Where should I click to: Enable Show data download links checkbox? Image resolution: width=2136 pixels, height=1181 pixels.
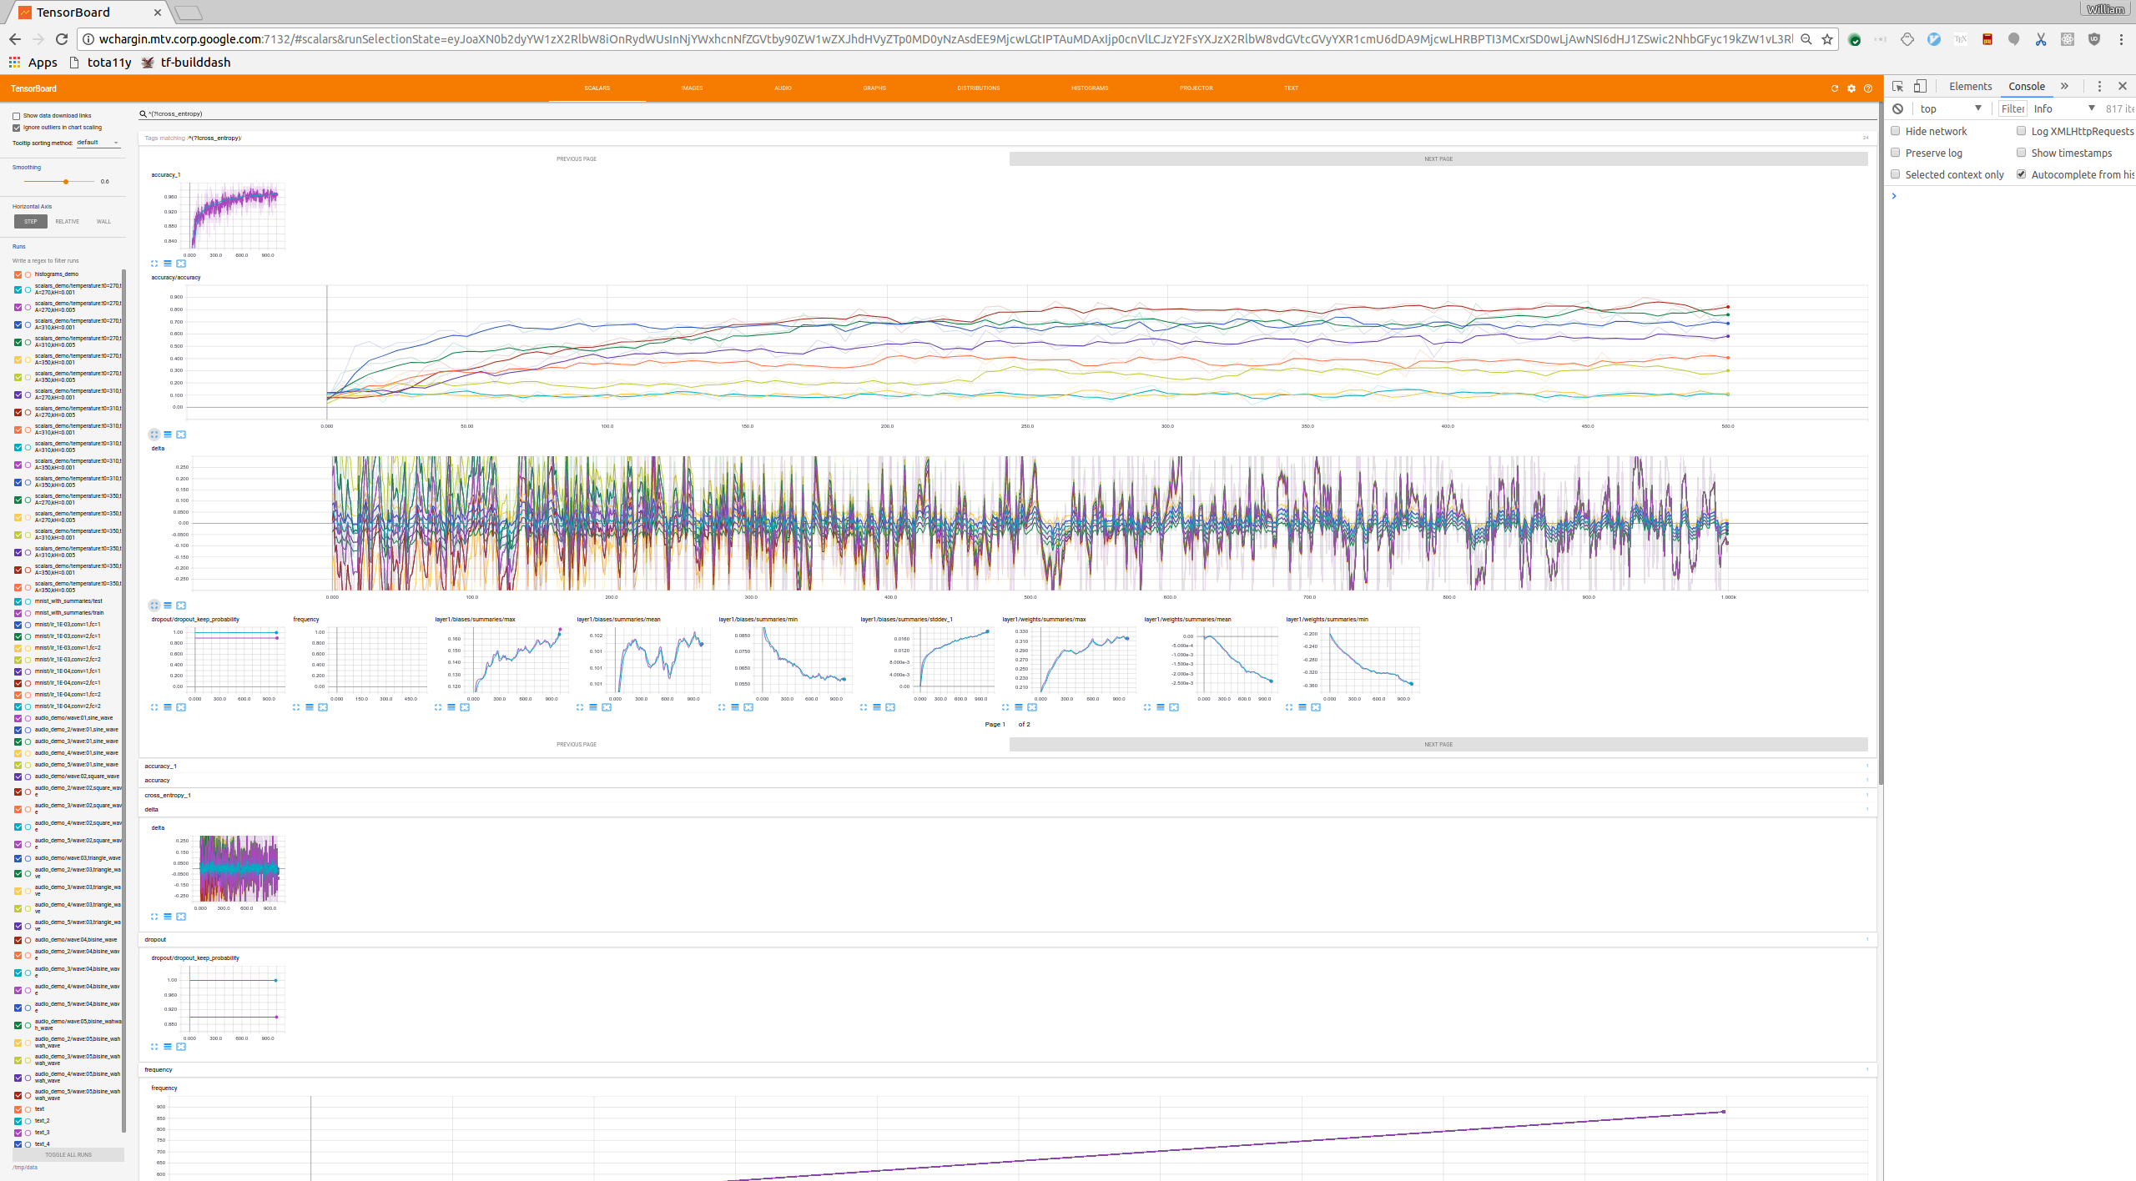point(16,116)
